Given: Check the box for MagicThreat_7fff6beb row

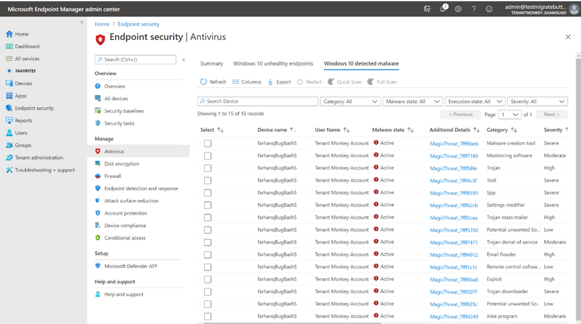Looking at the screenshot, I should click(208, 143).
